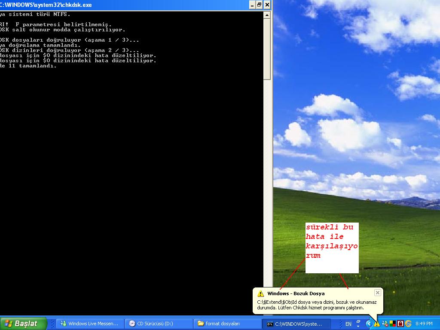
Task: Click the yellow warning triangle in system tray
Action: pyautogui.click(x=376, y=323)
